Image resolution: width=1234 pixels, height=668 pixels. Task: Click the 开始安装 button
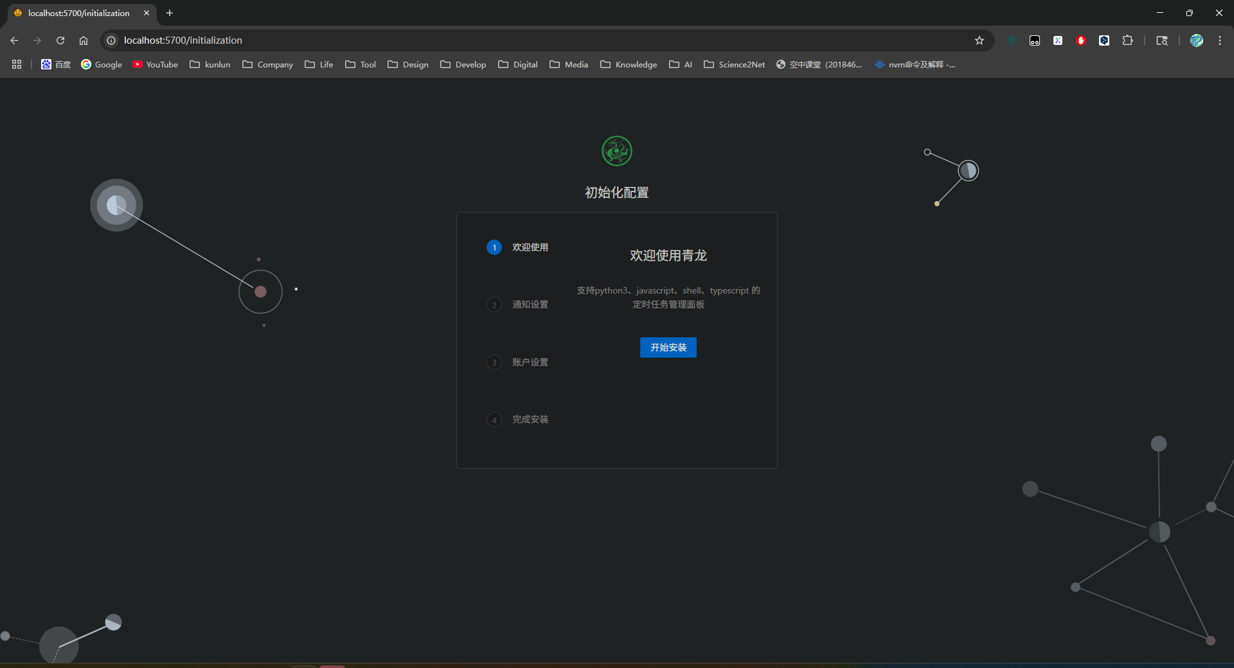click(x=668, y=347)
